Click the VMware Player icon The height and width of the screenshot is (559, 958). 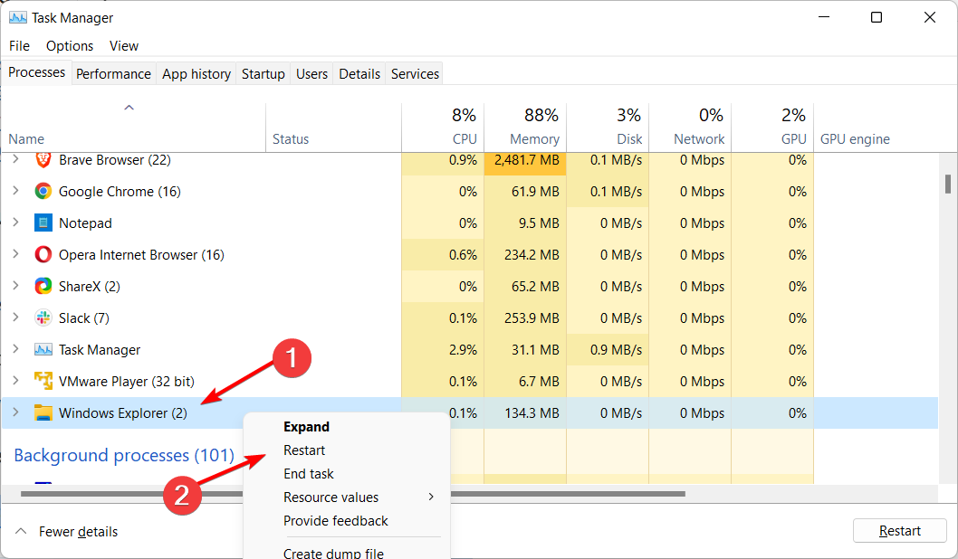click(43, 382)
